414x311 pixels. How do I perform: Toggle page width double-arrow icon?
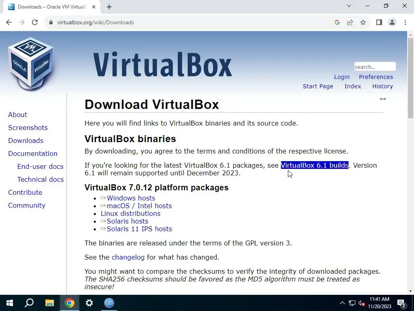pyautogui.click(x=383, y=99)
